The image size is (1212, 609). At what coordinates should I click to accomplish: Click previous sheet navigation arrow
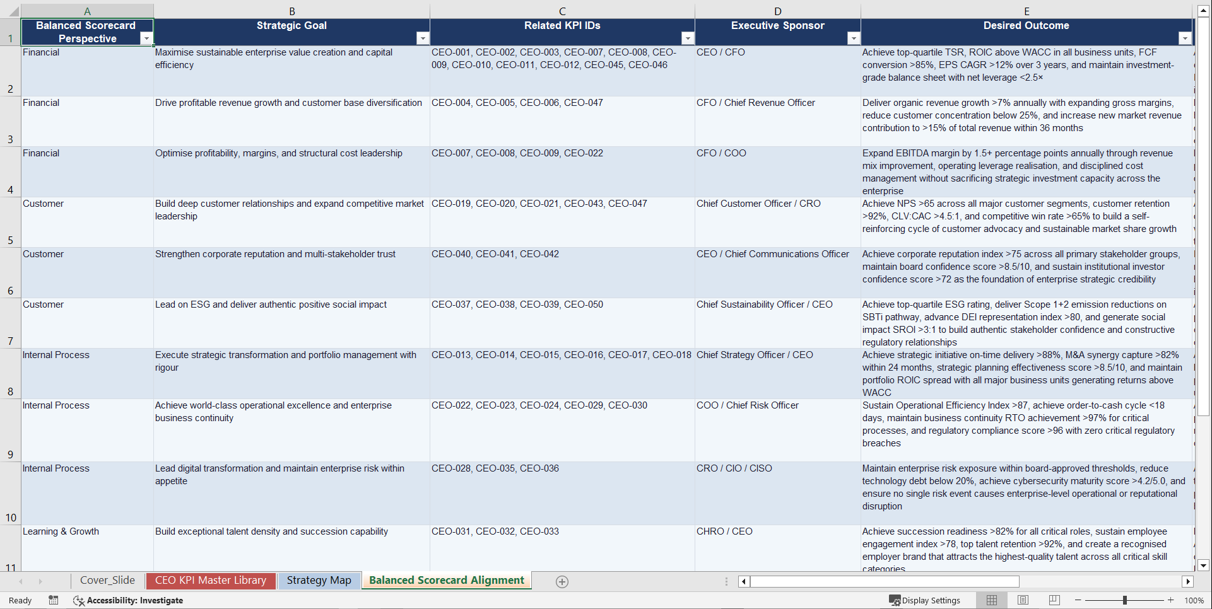21,581
